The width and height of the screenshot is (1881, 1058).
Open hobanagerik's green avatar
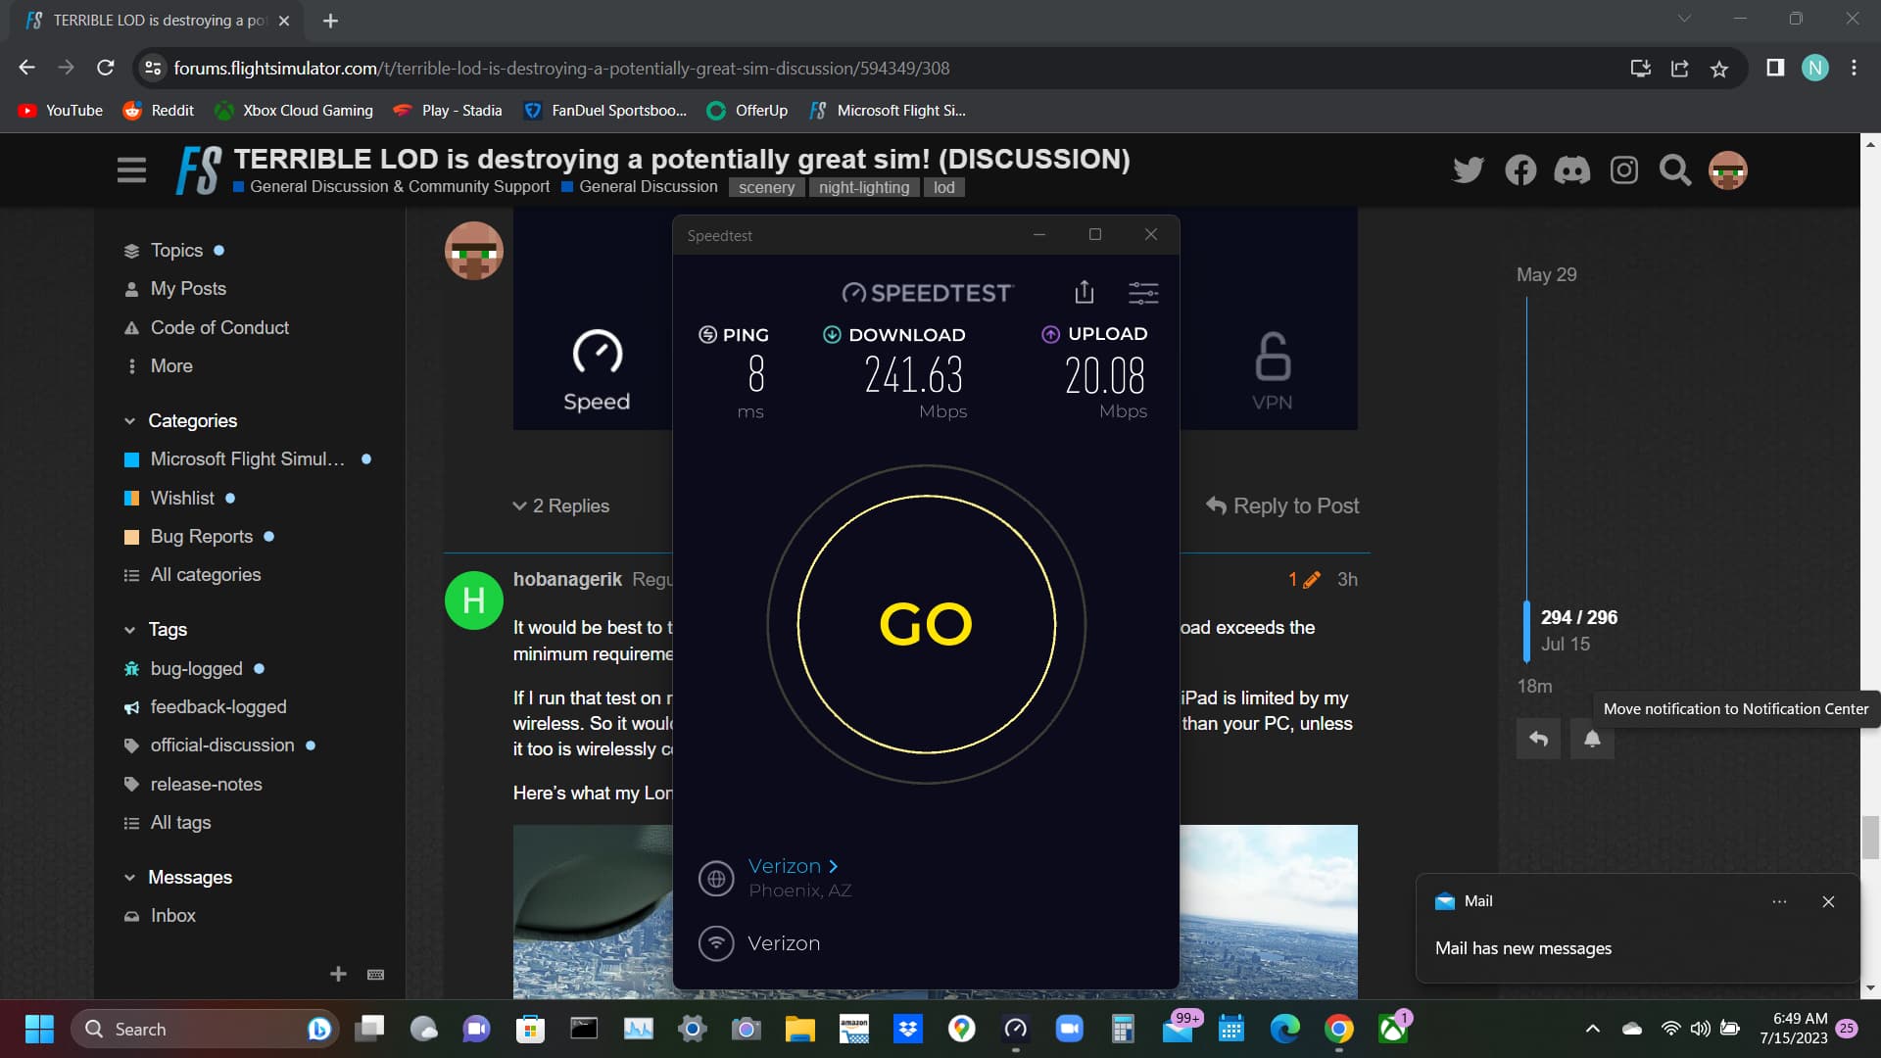click(x=474, y=600)
